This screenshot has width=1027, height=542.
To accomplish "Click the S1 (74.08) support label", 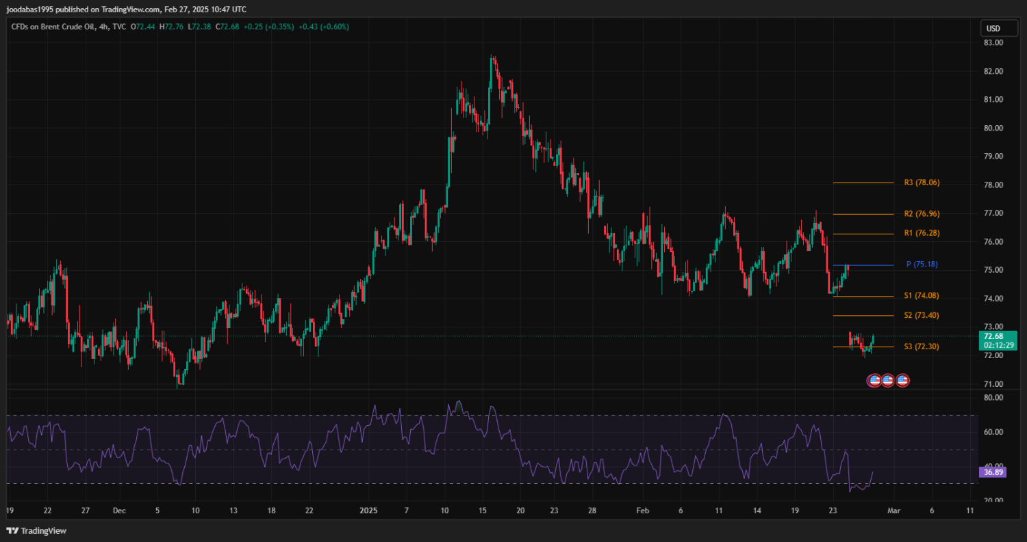I will coord(922,296).
